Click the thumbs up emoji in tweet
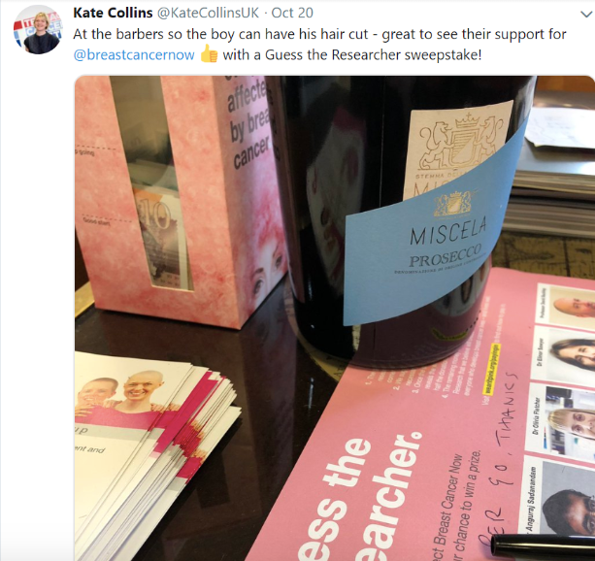 (209, 54)
